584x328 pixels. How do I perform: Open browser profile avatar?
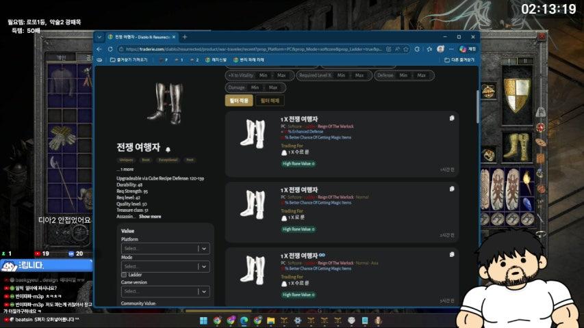[441, 49]
